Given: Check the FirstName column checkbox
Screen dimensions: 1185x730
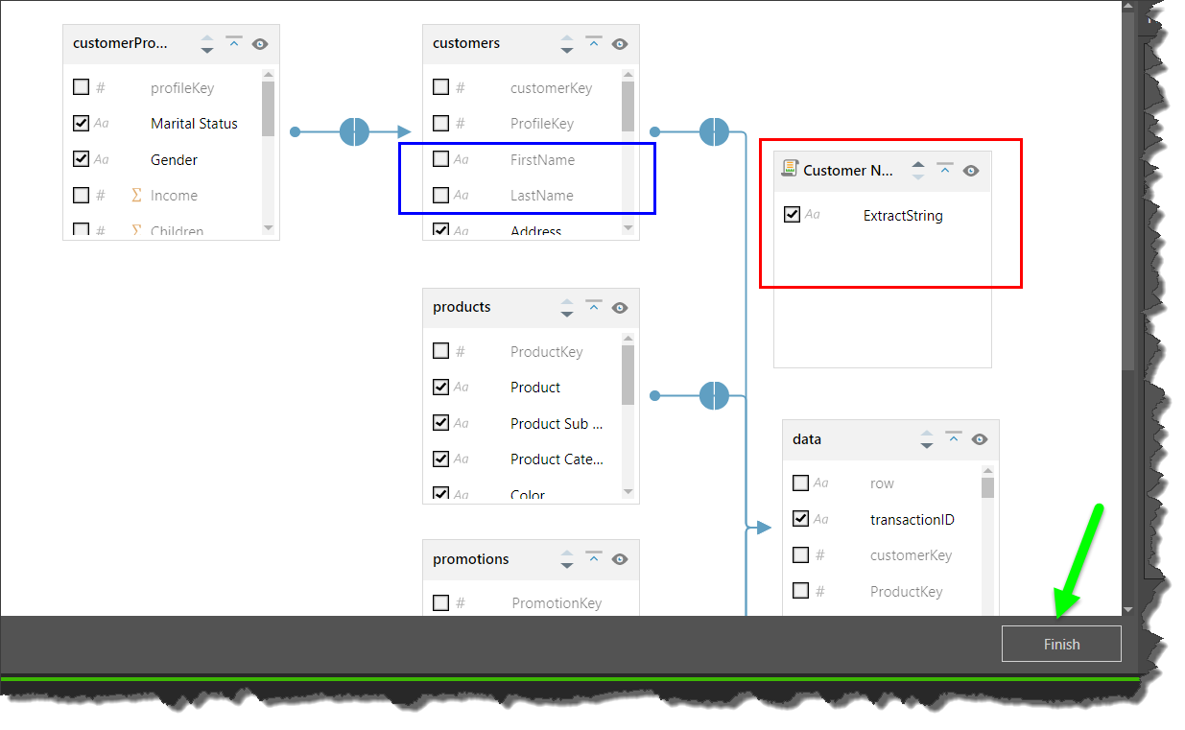Looking at the screenshot, I should point(441,159).
